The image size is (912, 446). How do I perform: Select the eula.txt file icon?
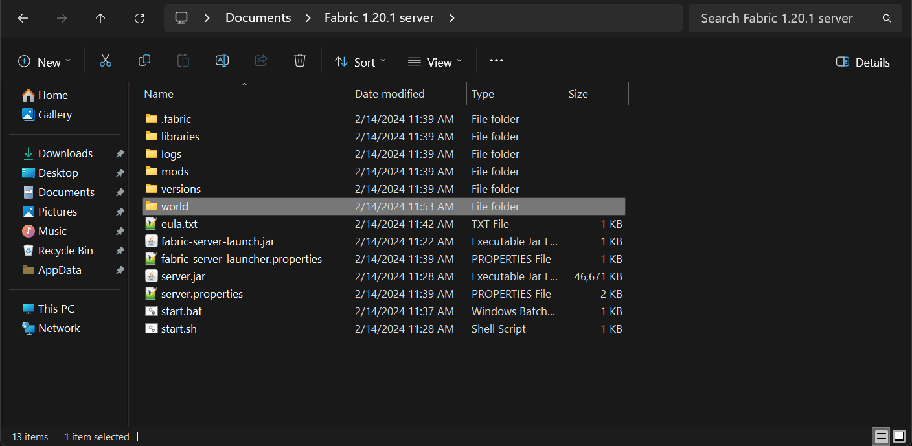(152, 224)
